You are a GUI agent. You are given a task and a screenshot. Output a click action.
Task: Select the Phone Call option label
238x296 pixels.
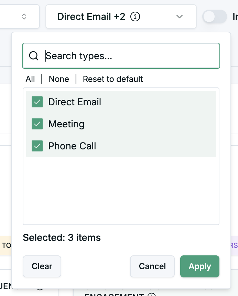pyautogui.click(x=72, y=146)
